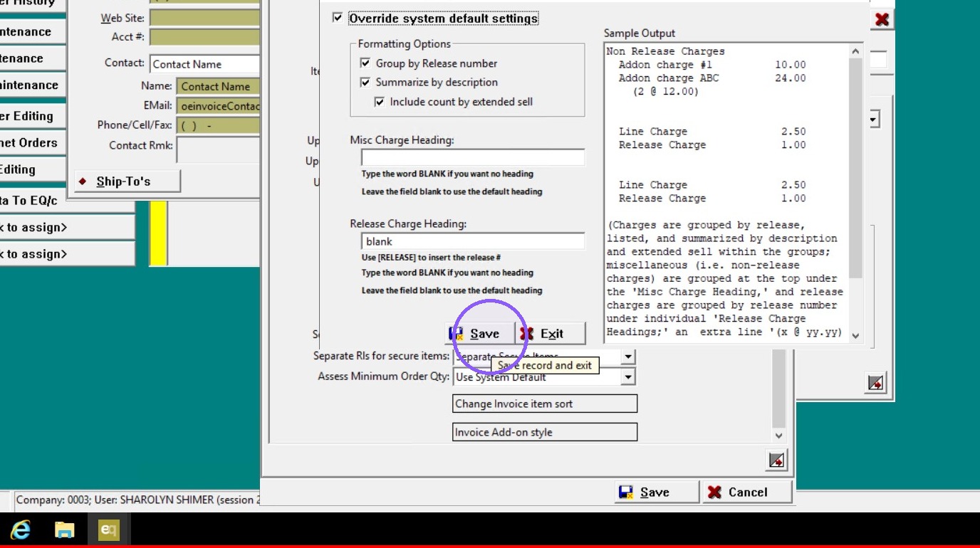Click the left menu button reading 'aintenance'
The height and width of the screenshot is (548, 980).
pos(33,85)
